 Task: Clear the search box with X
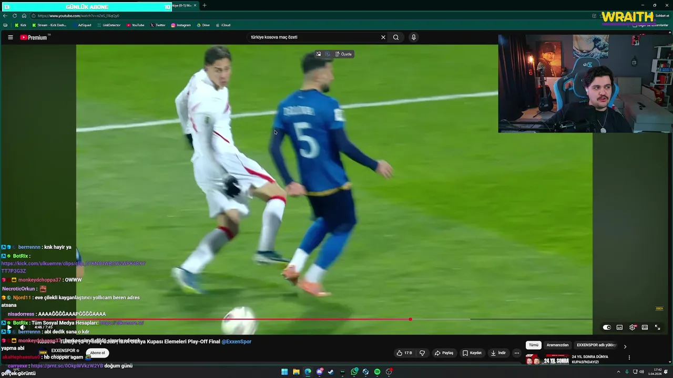click(x=383, y=37)
